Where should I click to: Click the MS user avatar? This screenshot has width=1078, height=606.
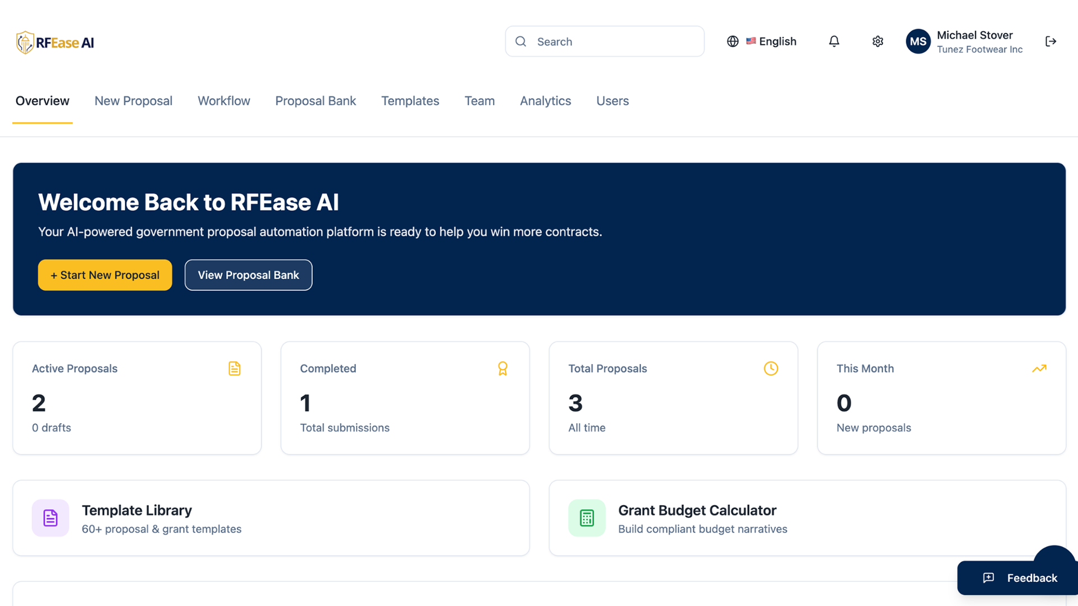(x=918, y=42)
